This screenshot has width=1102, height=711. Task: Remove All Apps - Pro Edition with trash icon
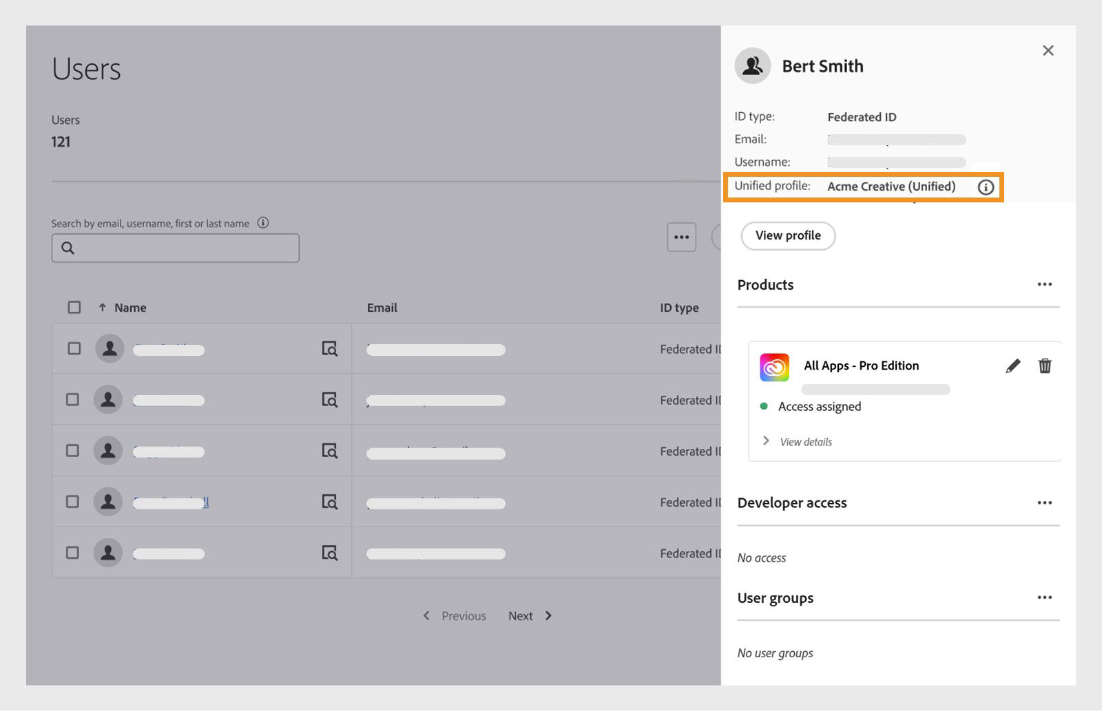(x=1045, y=365)
